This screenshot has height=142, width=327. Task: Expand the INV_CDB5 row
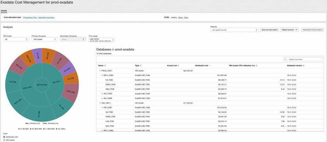(x=102, y=98)
